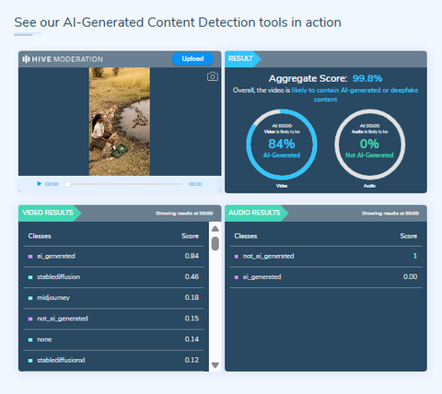Screen dimensions: 442x394
Task: Select the stablediffusion class row
Action: (113, 277)
